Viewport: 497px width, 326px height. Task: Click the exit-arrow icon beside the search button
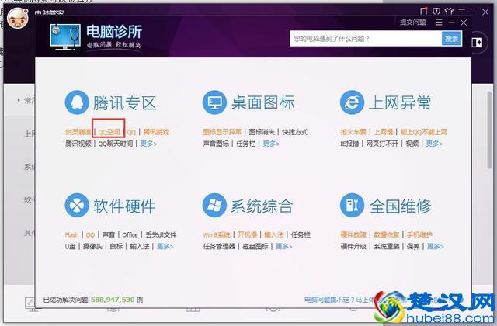click(477, 42)
